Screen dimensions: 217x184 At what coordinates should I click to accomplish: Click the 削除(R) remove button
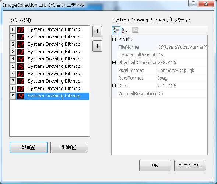pyautogui.click(x=69, y=147)
